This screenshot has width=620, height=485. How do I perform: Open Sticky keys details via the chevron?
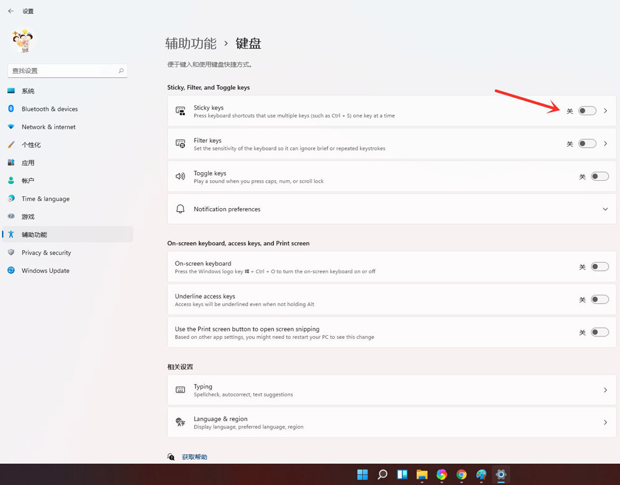(606, 110)
